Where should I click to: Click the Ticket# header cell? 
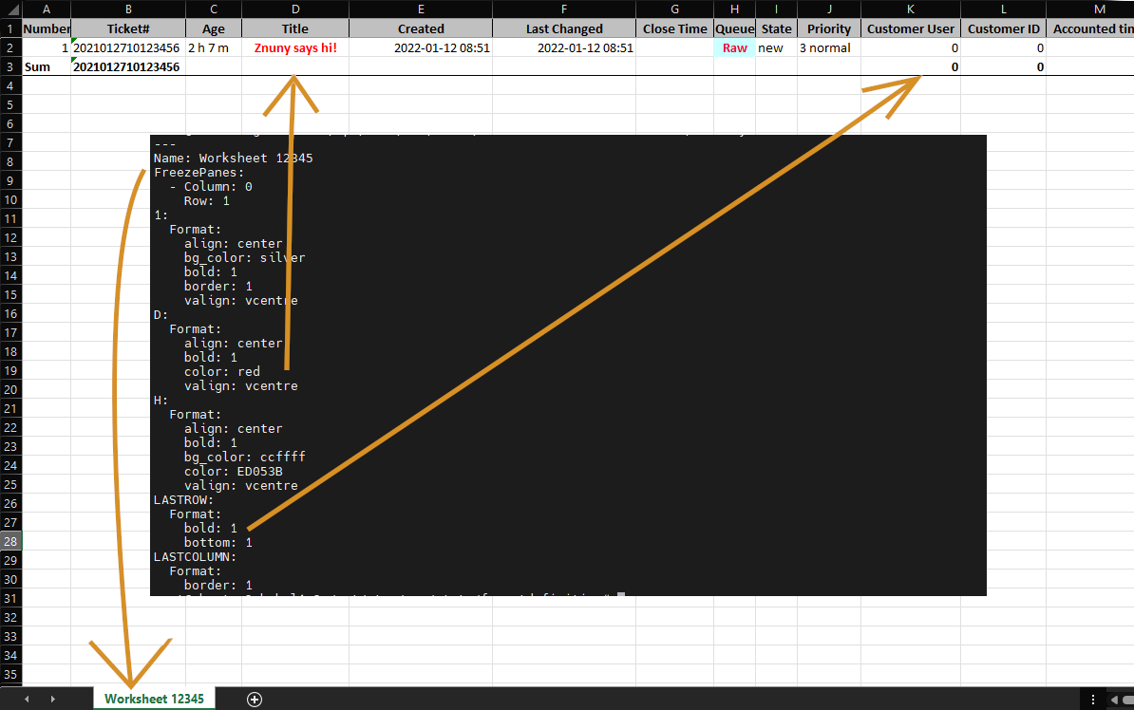coord(128,28)
